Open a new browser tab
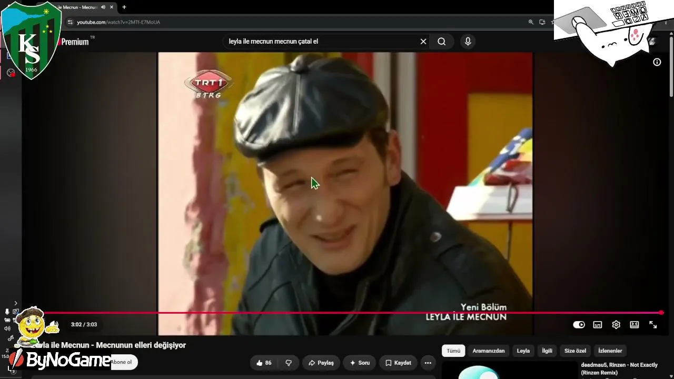This screenshot has height=379, width=674. pos(124,7)
